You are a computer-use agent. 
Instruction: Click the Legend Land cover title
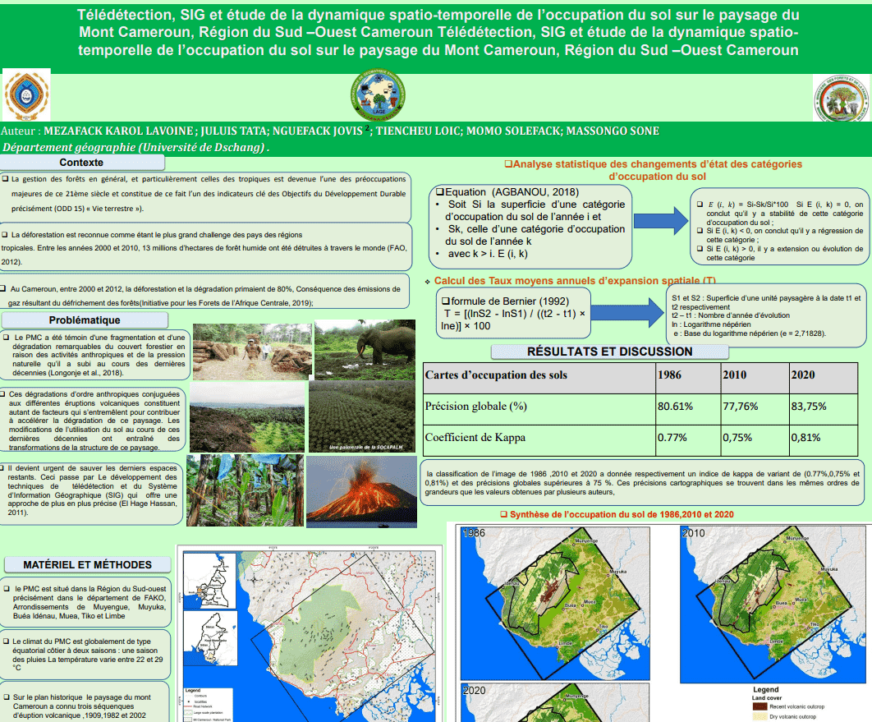click(x=766, y=693)
